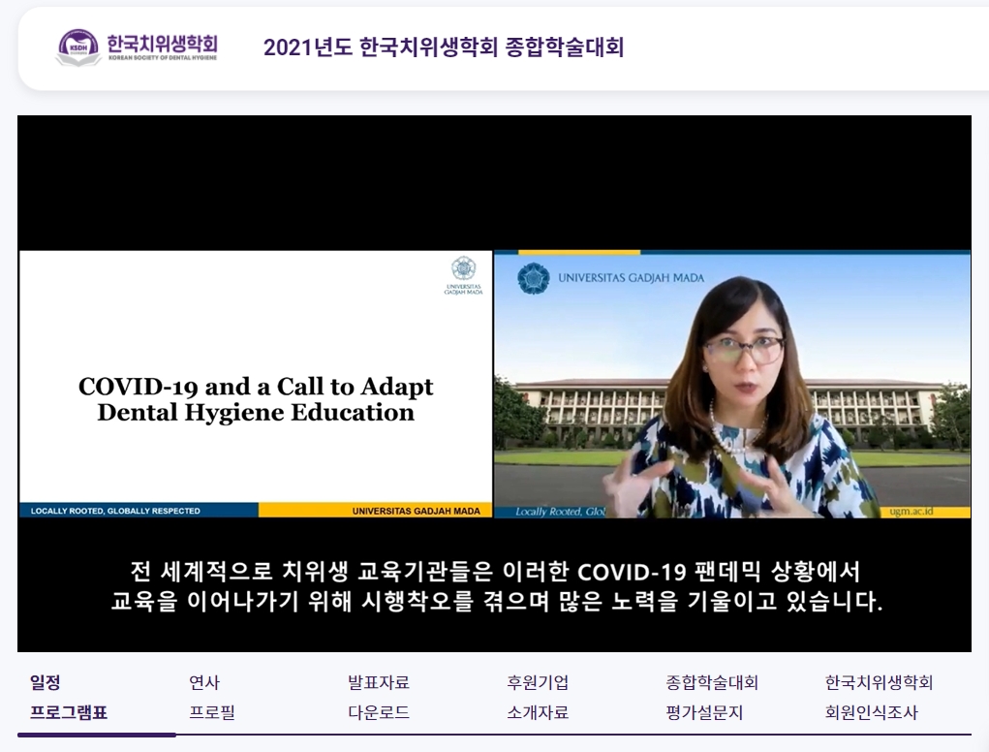Select the 발표자료 다운로드 tab

[x=378, y=698]
